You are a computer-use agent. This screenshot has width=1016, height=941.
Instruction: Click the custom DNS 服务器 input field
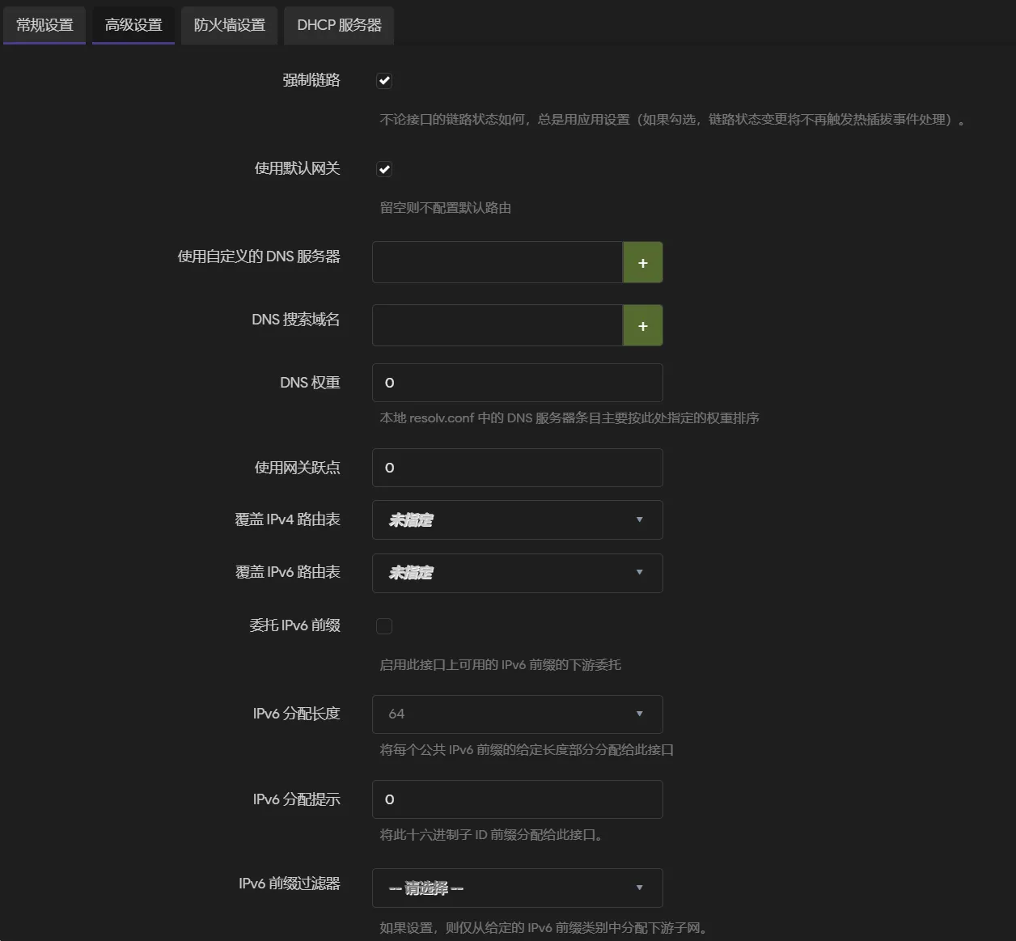497,263
